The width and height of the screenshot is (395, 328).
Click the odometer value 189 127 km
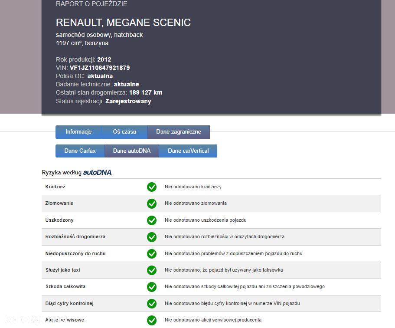(146, 92)
